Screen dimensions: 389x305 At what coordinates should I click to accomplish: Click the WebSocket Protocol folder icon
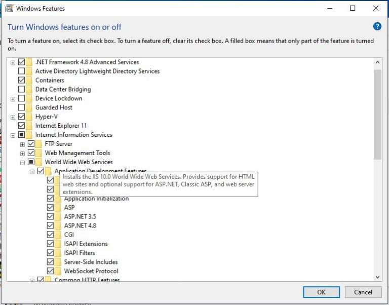58,271
